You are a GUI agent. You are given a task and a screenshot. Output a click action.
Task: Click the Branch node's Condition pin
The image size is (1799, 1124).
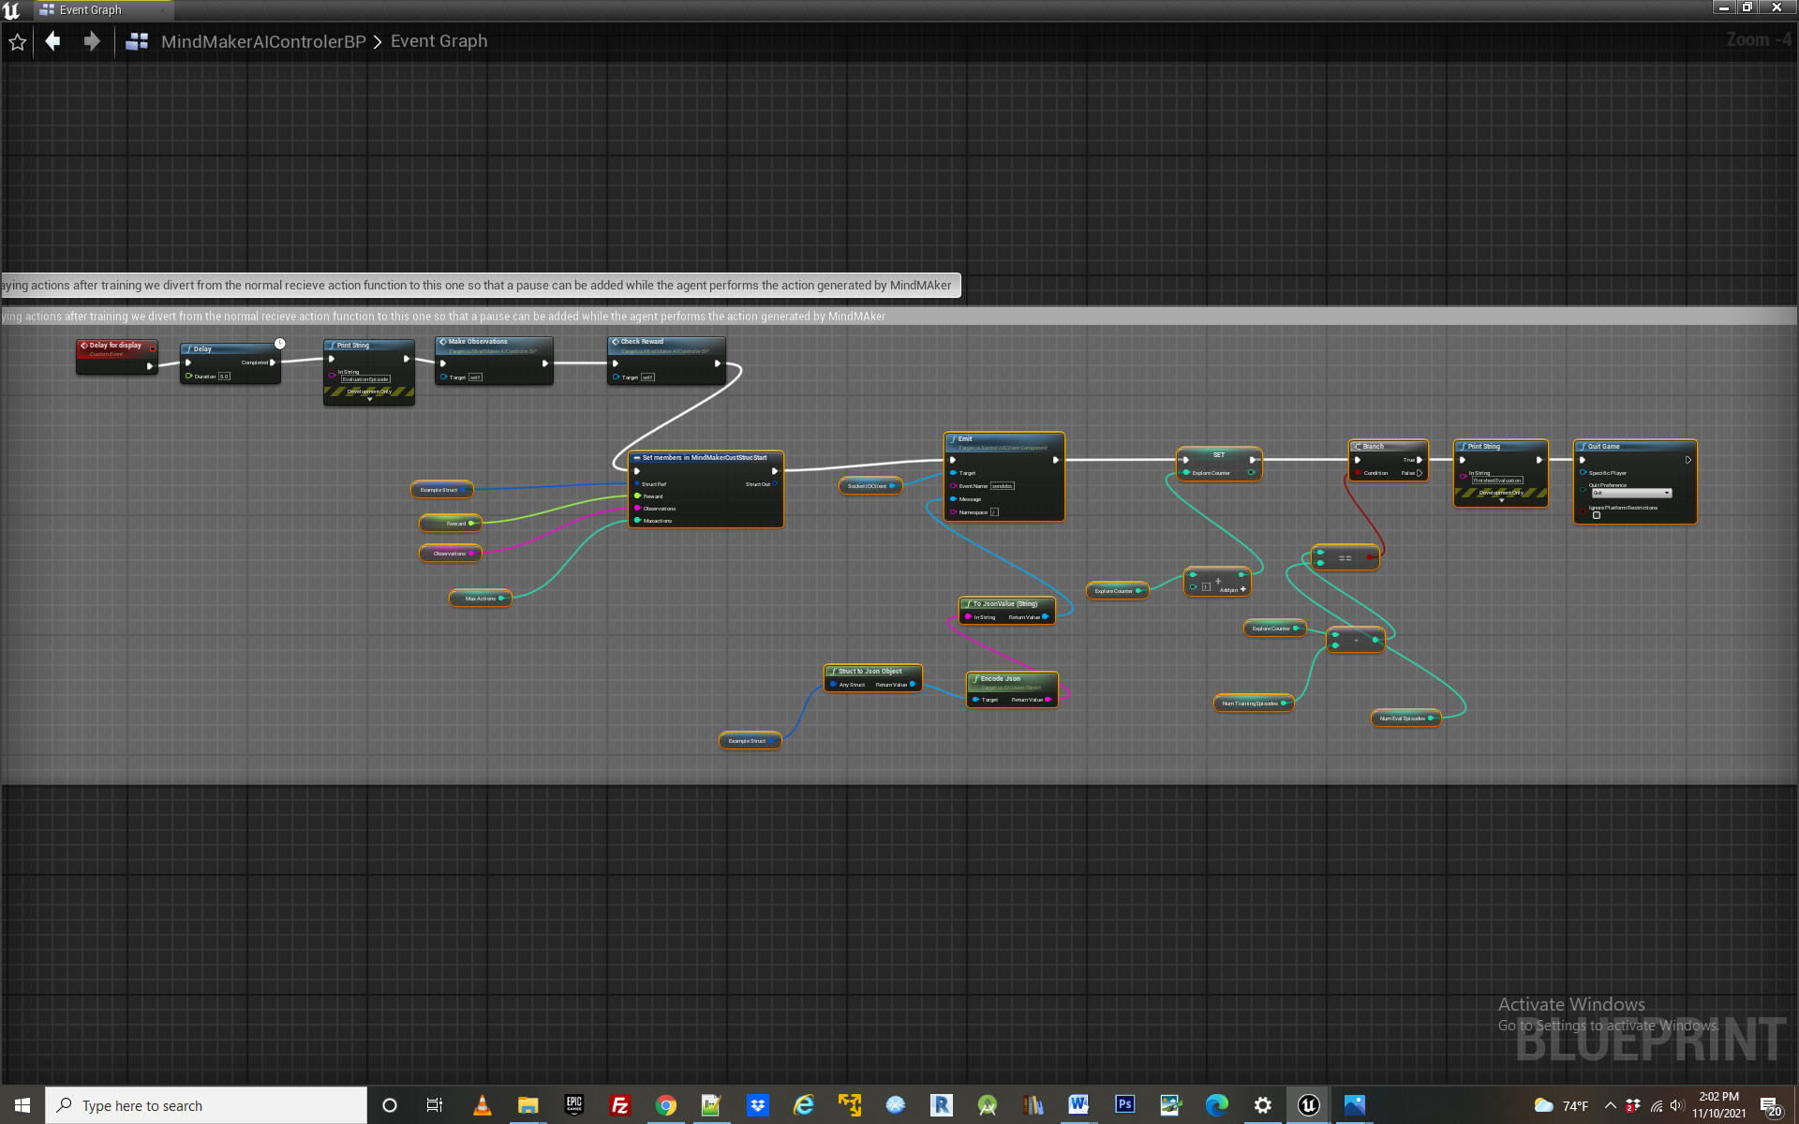pos(1358,473)
